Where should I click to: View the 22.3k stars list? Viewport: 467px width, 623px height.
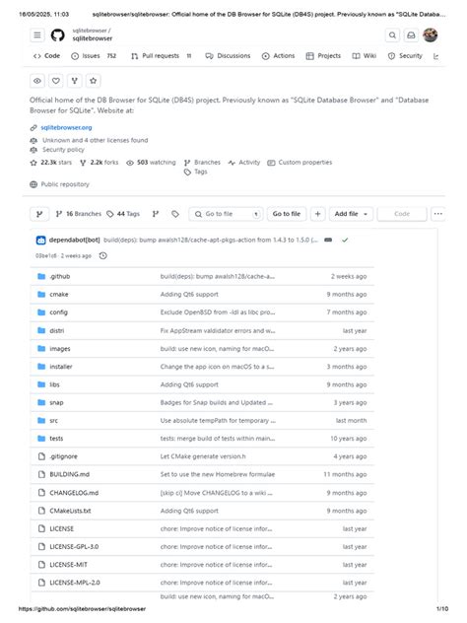51,163
